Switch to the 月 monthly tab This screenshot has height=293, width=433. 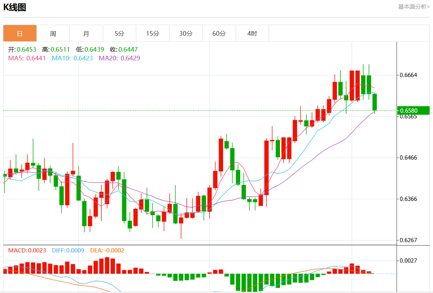click(86, 33)
